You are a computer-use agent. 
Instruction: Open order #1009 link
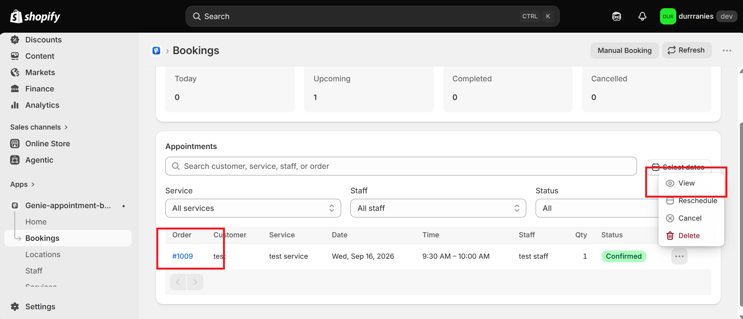click(182, 256)
